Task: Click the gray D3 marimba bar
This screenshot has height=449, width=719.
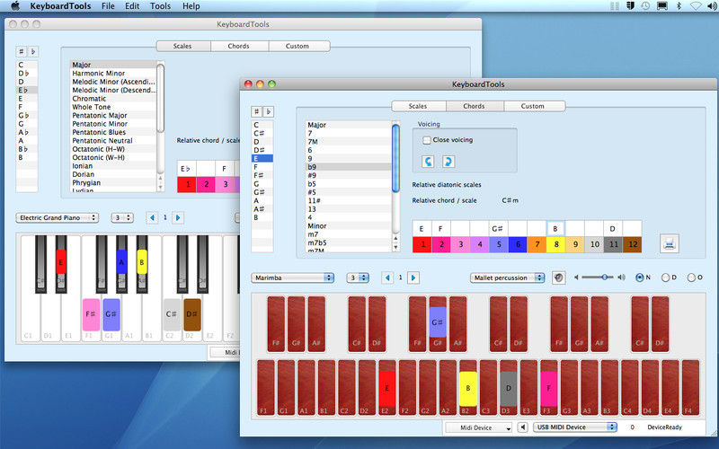Action: [x=508, y=388]
